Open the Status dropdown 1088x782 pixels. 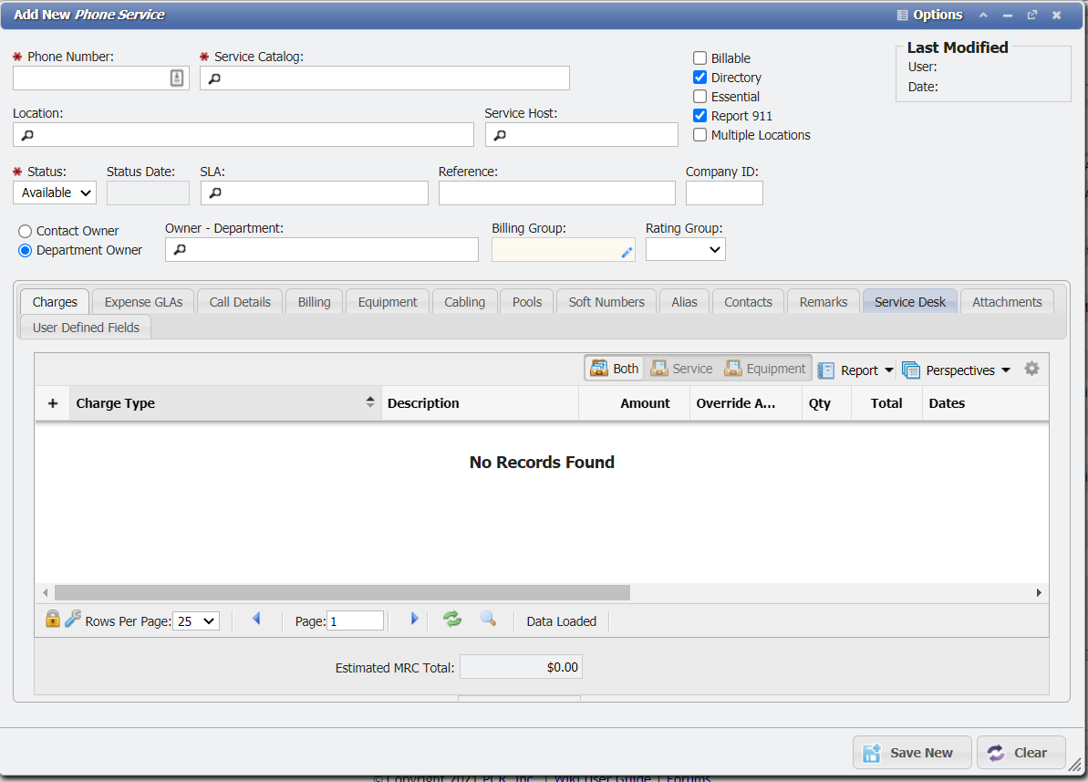pos(54,193)
